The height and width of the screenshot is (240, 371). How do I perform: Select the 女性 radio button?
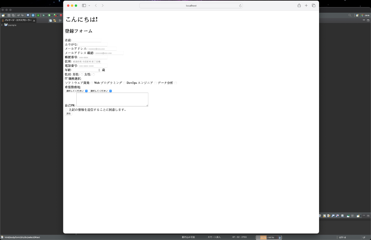click(x=94, y=75)
